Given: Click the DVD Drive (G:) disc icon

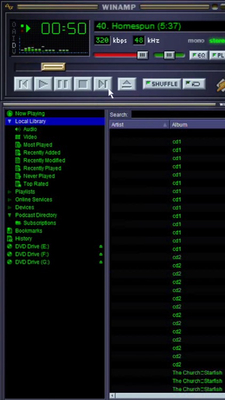Looking at the screenshot, I should [x=10, y=262].
